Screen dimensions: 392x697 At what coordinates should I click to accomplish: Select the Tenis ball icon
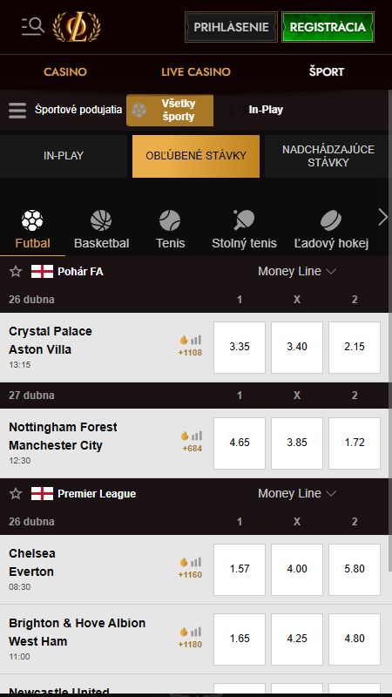[x=170, y=220]
